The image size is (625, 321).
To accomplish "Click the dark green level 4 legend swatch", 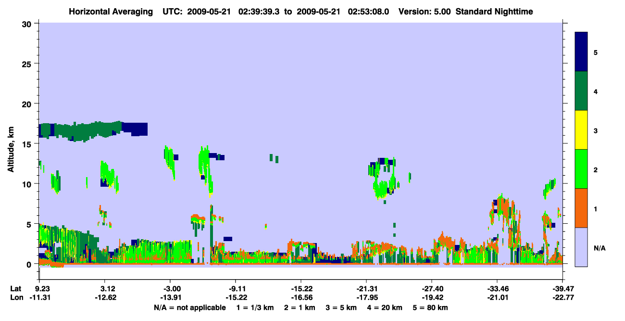I will tap(581, 91).
